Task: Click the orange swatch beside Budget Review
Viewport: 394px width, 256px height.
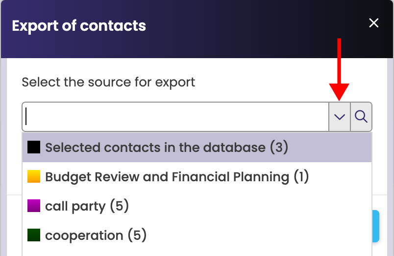Action: [34, 176]
